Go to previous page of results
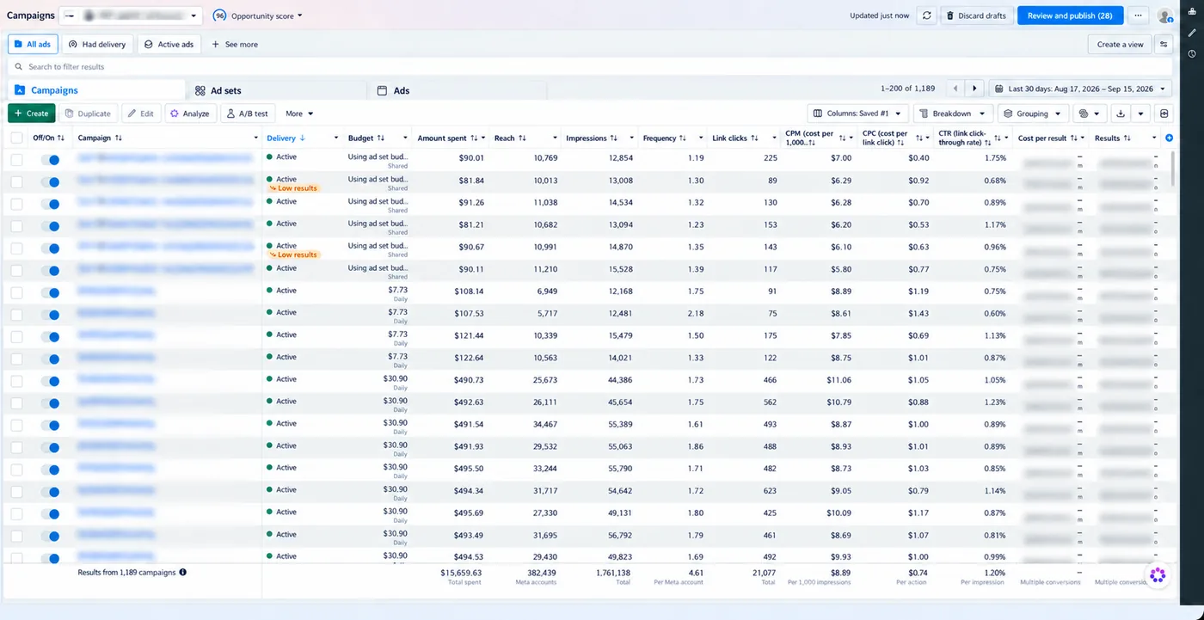The height and width of the screenshot is (620, 1204). coord(955,89)
